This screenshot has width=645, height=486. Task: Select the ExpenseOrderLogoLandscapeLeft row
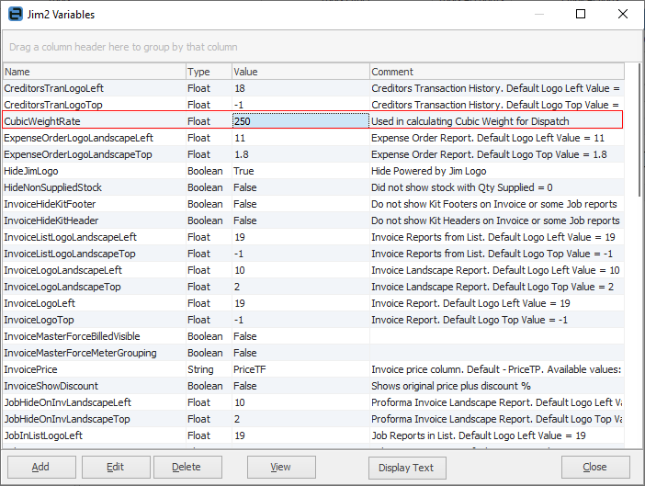coord(313,138)
